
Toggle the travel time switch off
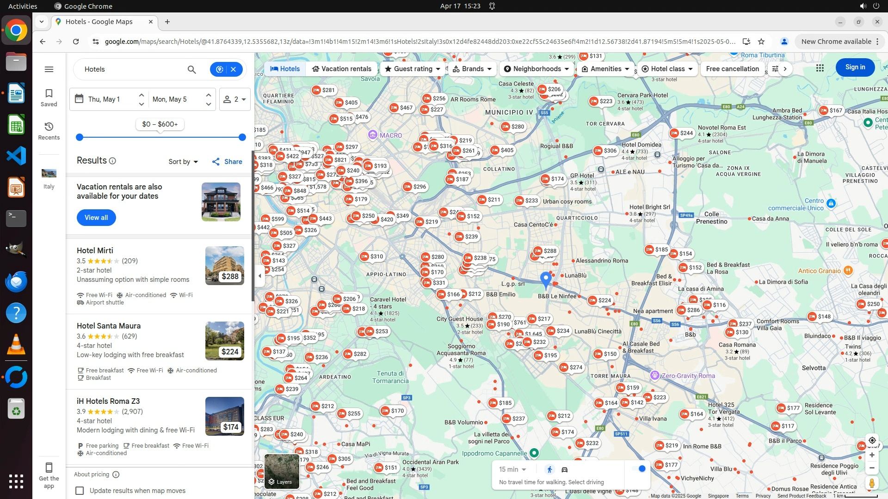click(638, 469)
